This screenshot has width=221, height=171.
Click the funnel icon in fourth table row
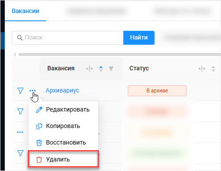point(20,153)
